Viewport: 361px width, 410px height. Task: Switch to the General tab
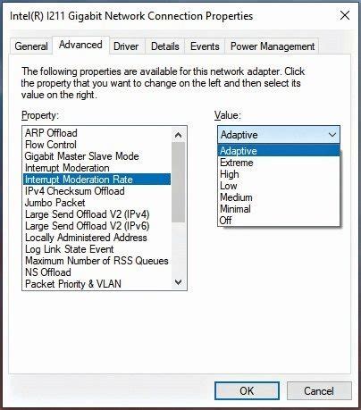31,46
